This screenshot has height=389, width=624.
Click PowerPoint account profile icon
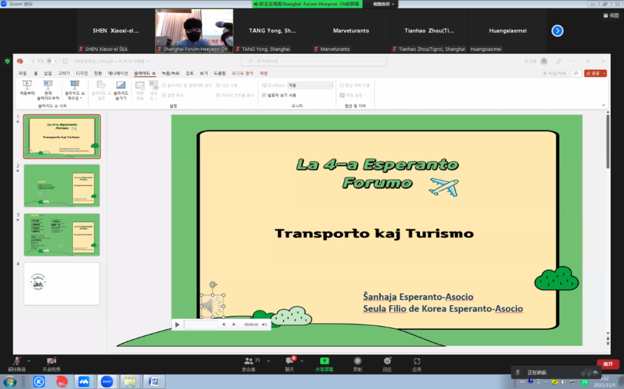[x=544, y=61]
